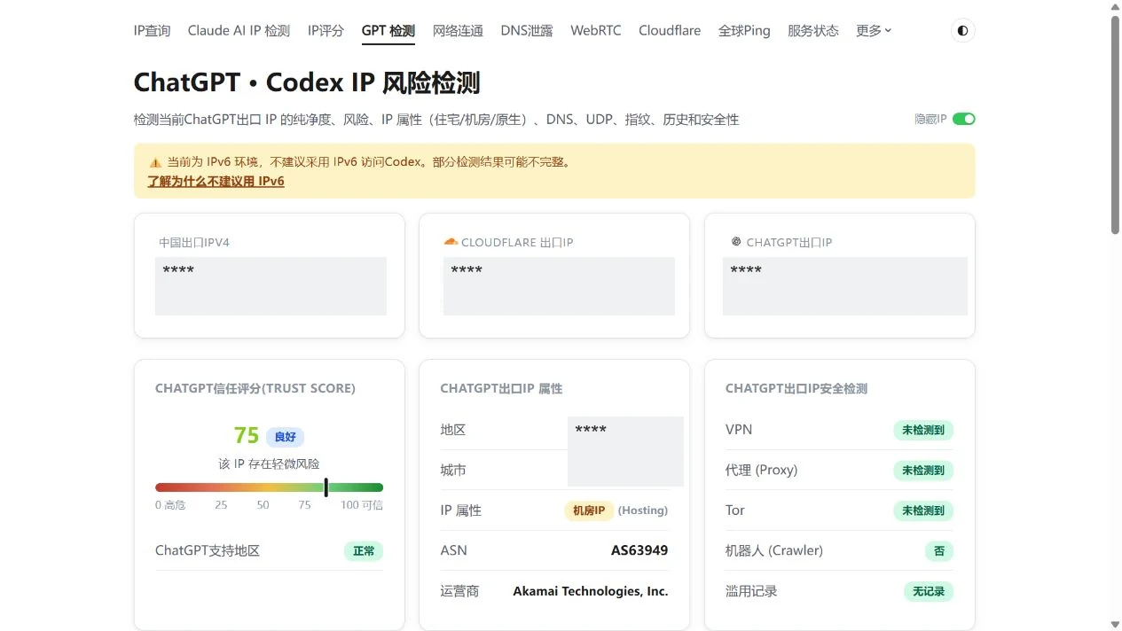This screenshot has width=1122, height=631.
Task: Open link 了解为什么不建议用 IPv6
Action: [216, 181]
